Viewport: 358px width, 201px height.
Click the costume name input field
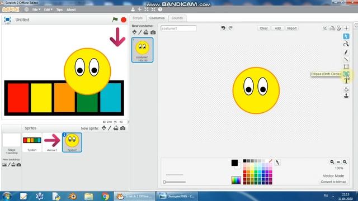[178, 28]
